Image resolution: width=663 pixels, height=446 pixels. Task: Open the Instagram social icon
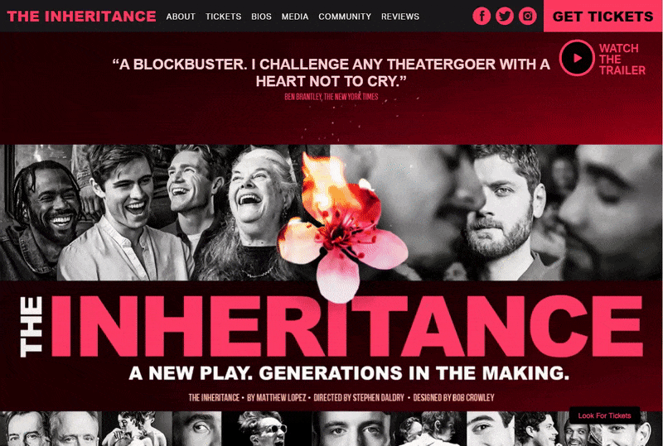(527, 16)
